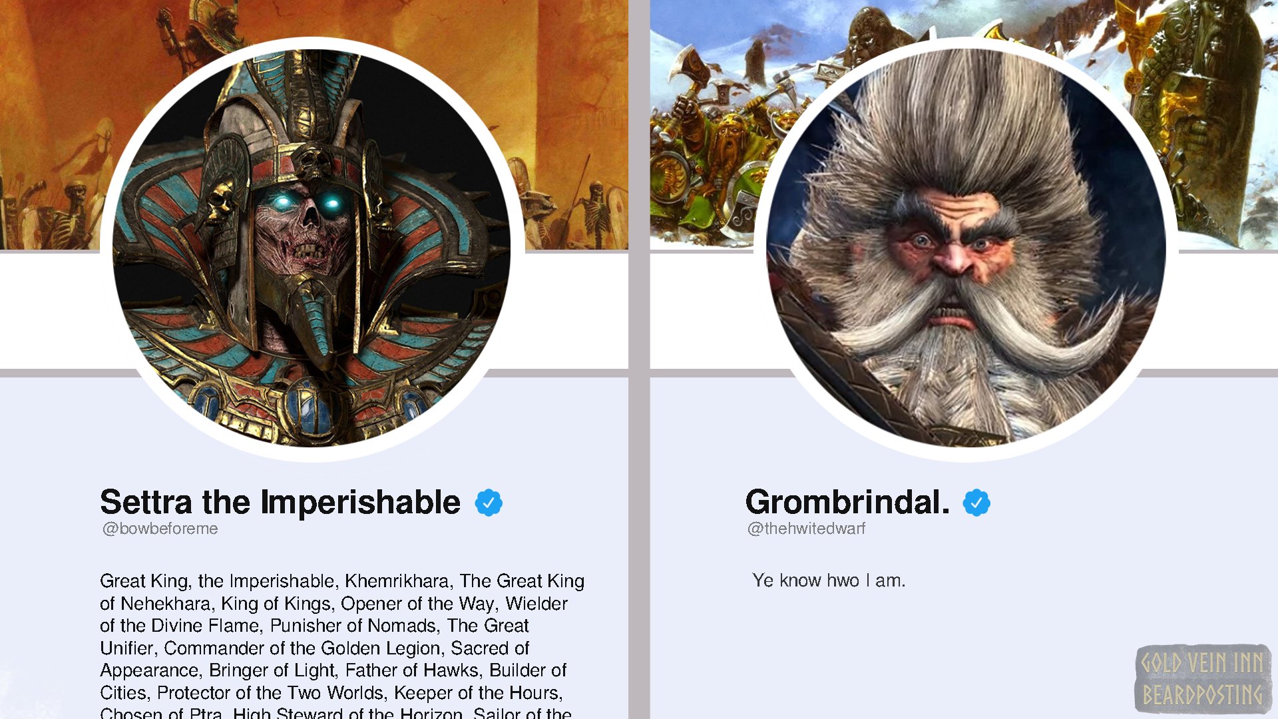1278x719 pixels.
Task: Open the @thehwitedwarf handle
Action: (x=806, y=529)
